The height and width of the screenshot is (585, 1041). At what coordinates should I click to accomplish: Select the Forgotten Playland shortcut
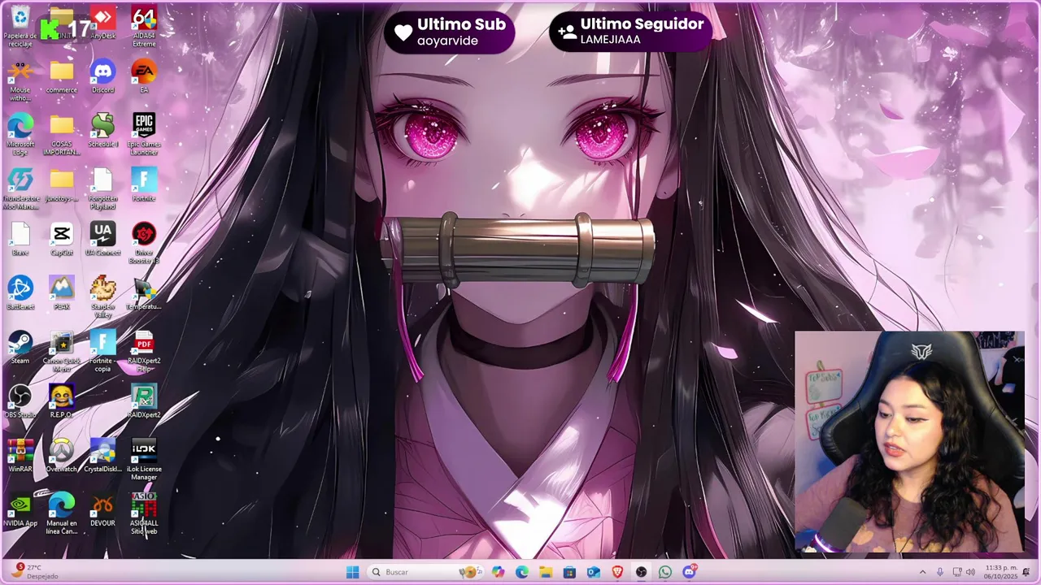coord(102,189)
